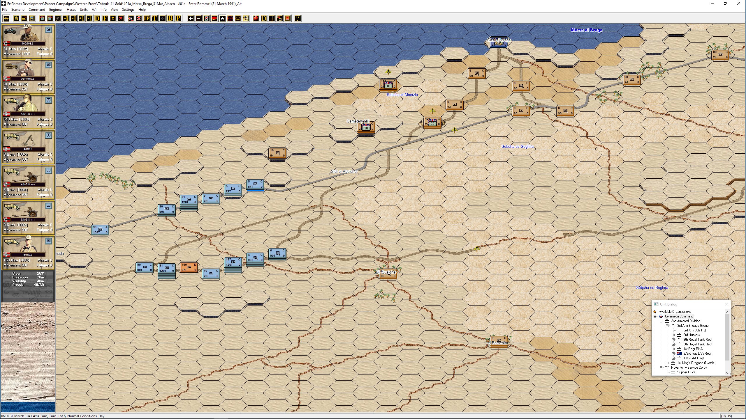The image size is (746, 419).
Task: Click the yellow P toolbar button
Action: click(178, 19)
